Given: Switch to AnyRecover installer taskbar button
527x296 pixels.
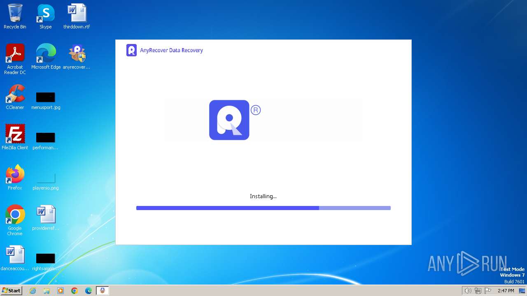Looking at the screenshot, I should coord(103,291).
